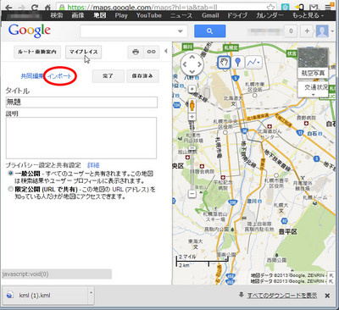
Task: Click the map zoom slider handle
Action: pyautogui.click(x=192, y=147)
